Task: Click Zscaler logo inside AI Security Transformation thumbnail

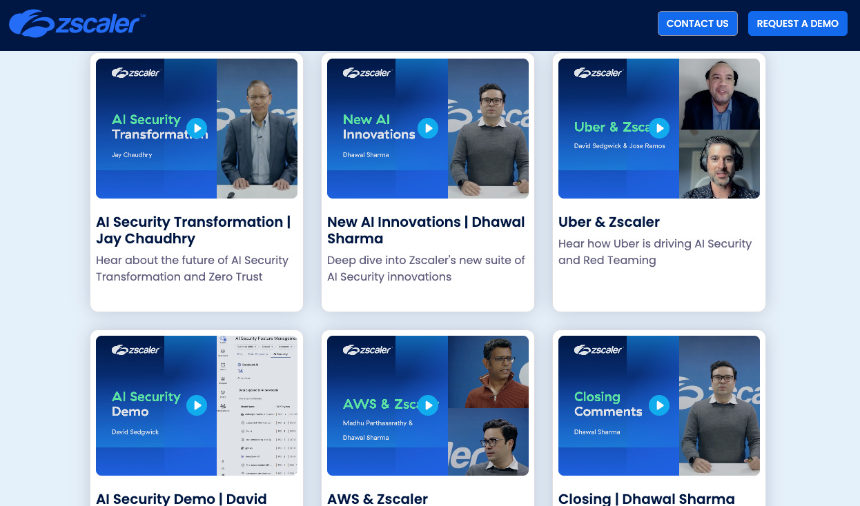Action: click(x=136, y=72)
